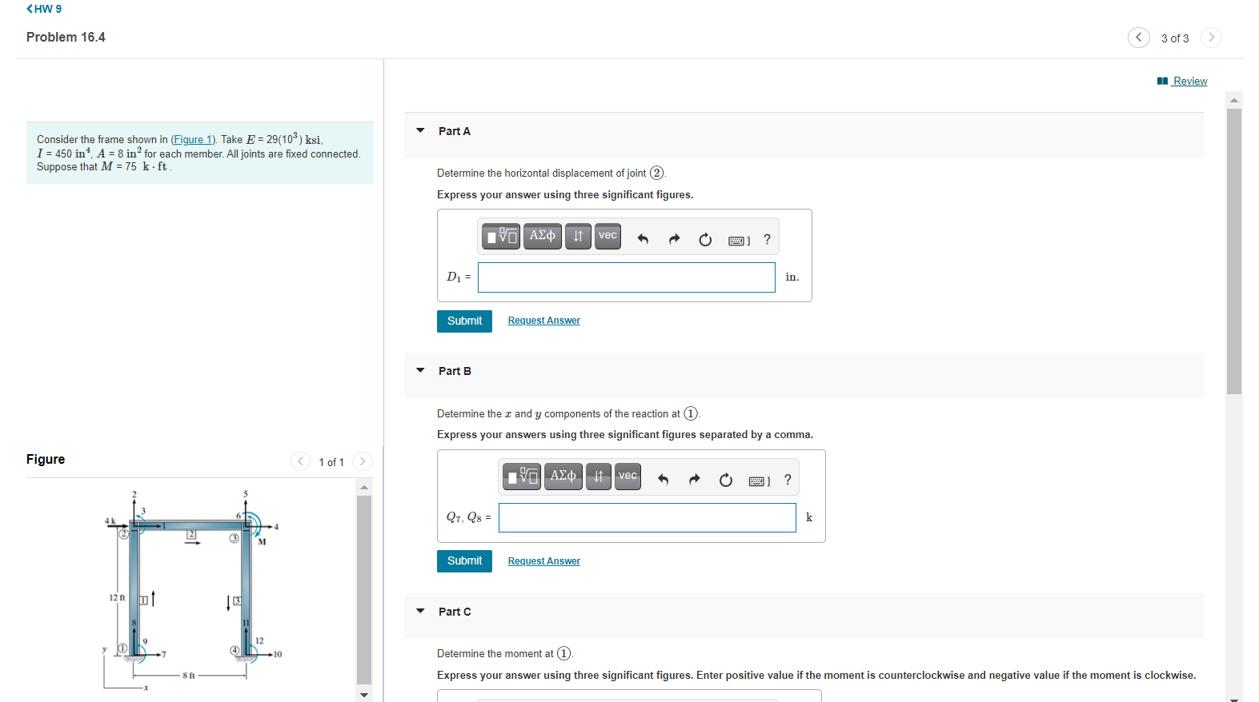Screen dimensions: 1259x702
Task: Open help for Part B input
Action: click(788, 480)
